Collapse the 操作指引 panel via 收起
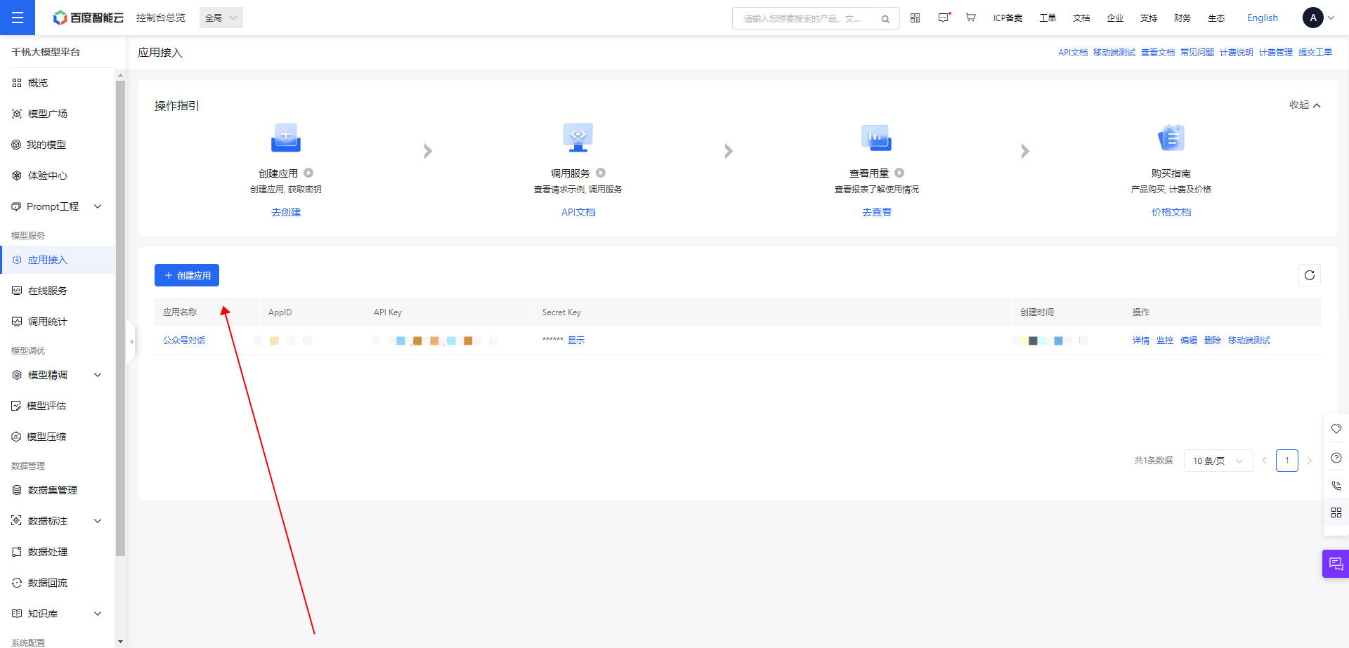Viewport: 1349px width, 648px height. [x=1305, y=105]
